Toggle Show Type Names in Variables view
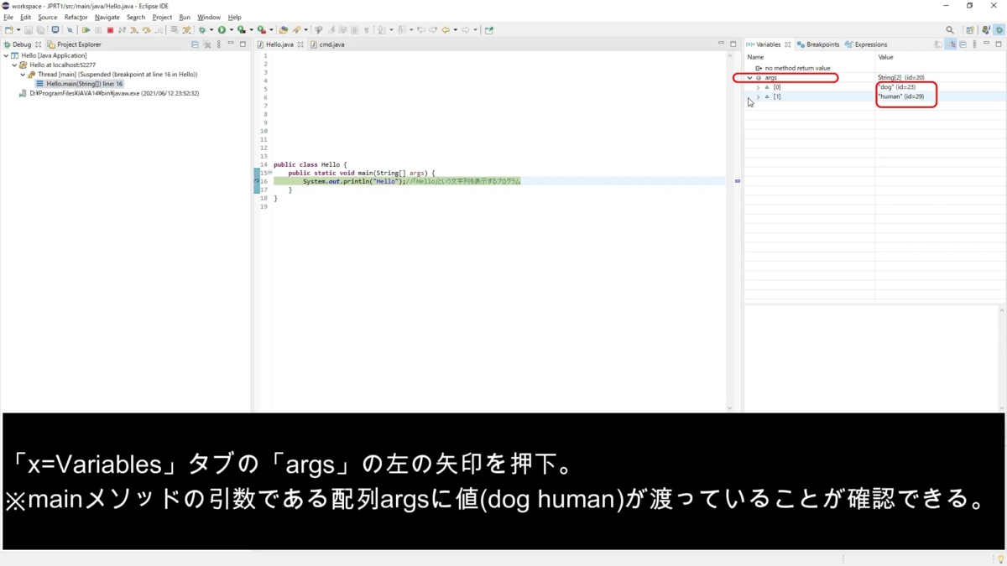 pyautogui.click(x=938, y=44)
